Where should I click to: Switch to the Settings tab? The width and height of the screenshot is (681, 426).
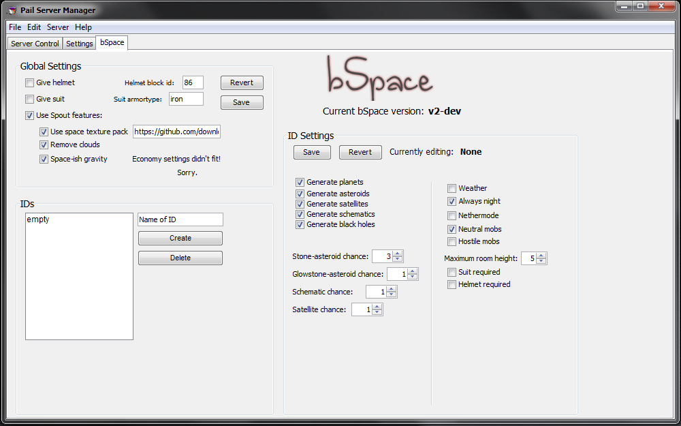coord(80,44)
